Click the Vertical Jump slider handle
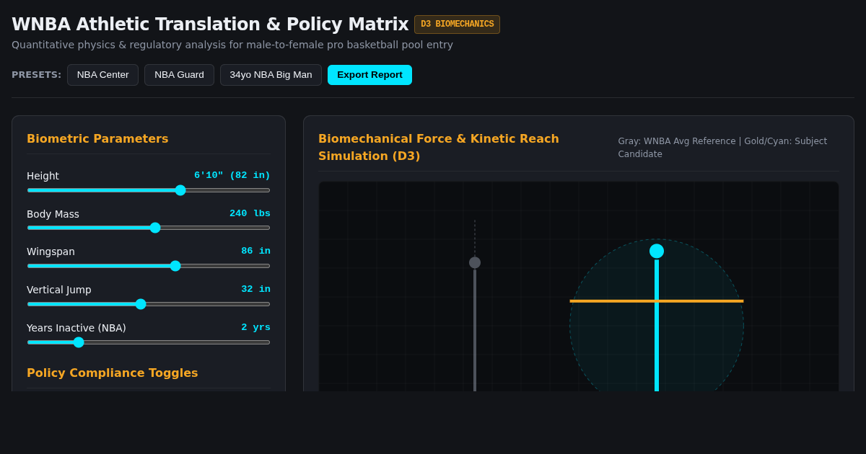This screenshot has height=454, width=866. (141, 304)
